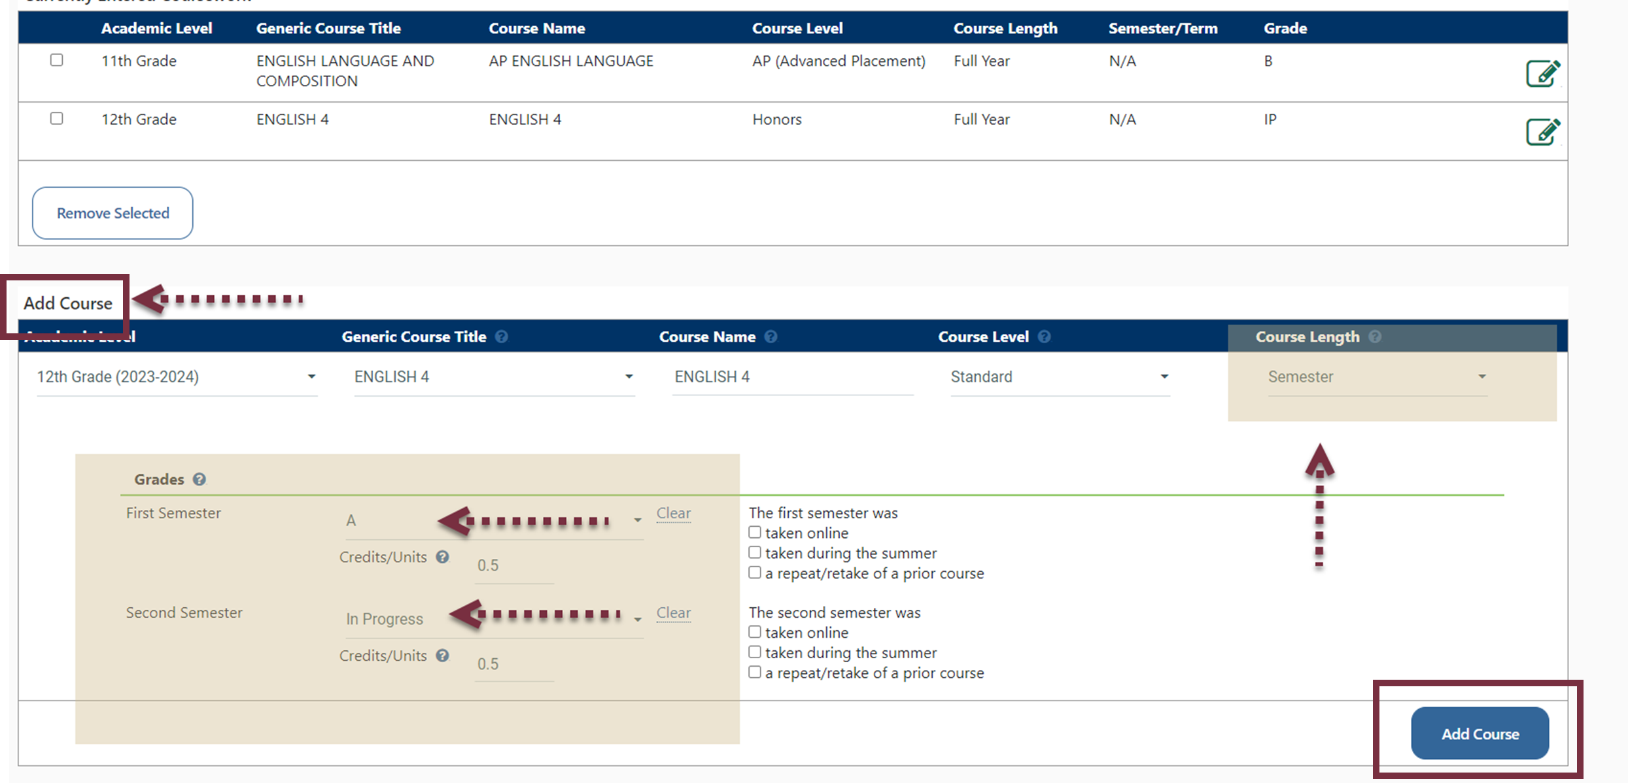The width and height of the screenshot is (1628, 783).
Task: Clear the First Semester grade
Action: point(673,513)
